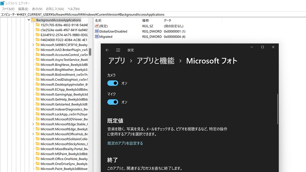The width and height of the screenshot is (306, 172).
Task: Select folder icon of Microsoft.BingWeather key
Action: (37, 70)
